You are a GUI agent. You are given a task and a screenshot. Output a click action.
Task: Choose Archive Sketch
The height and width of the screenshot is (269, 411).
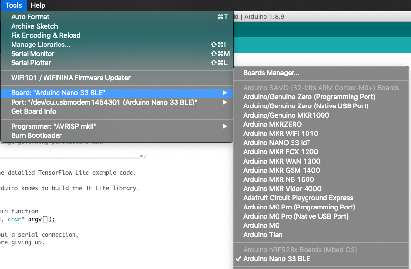(34, 26)
